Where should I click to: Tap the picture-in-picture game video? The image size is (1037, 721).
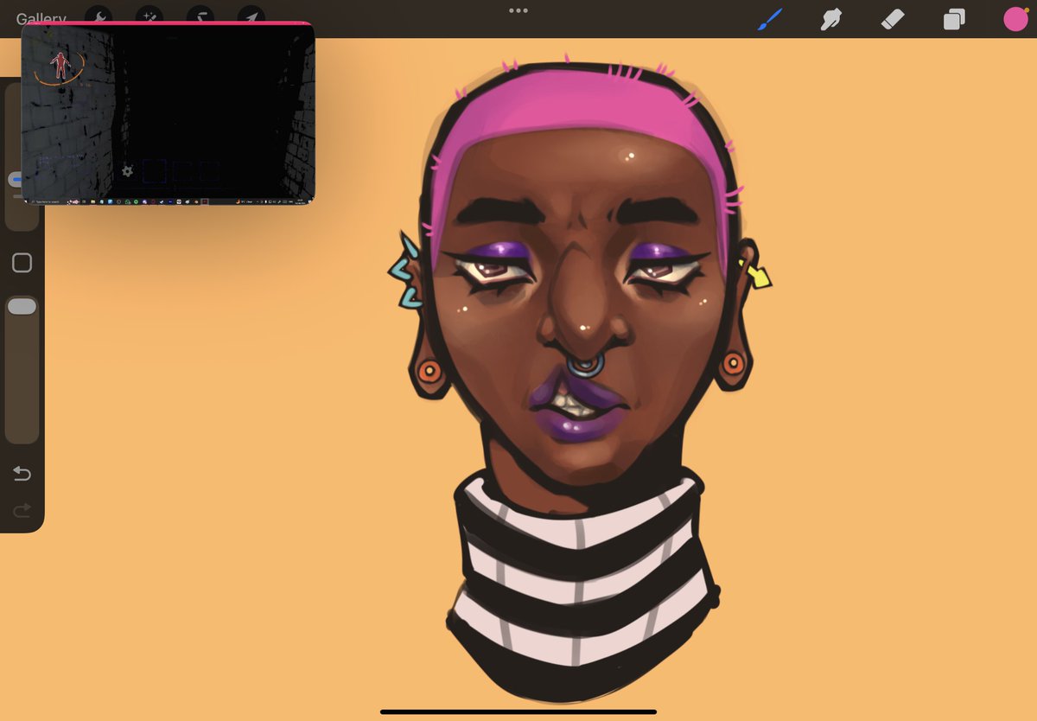click(169, 113)
